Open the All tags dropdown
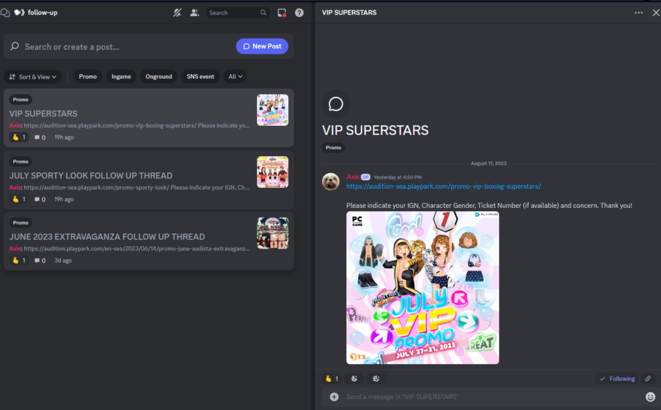The height and width of the screenshot is (410, 661). (x=235, y=76)
